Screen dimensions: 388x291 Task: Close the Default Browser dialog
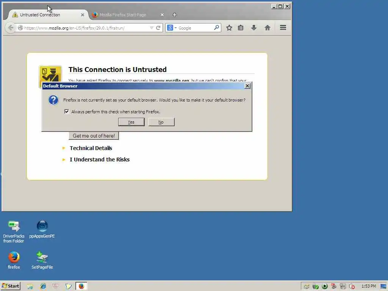pyautogui.click(x=247, y=86)
